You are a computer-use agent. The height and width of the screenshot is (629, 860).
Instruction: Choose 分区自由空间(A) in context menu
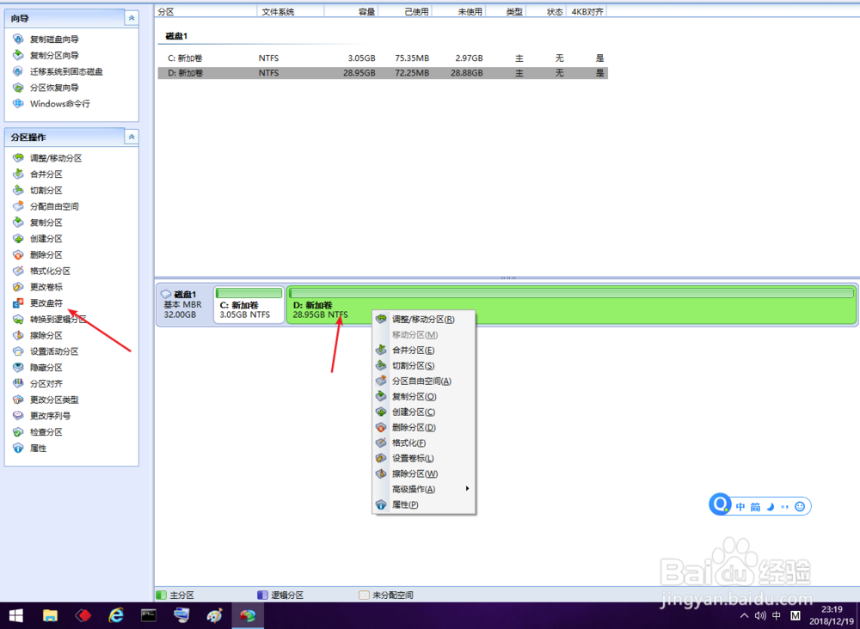point(423,381)
